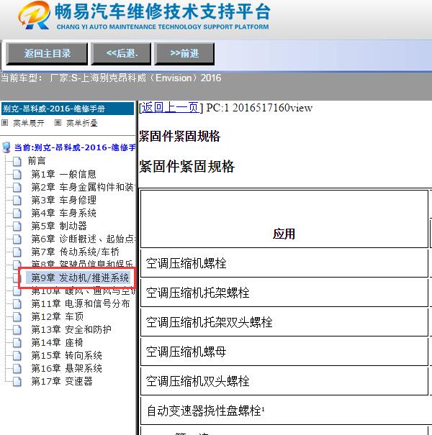Open 第1章 一般信息

tap(63, 174)
